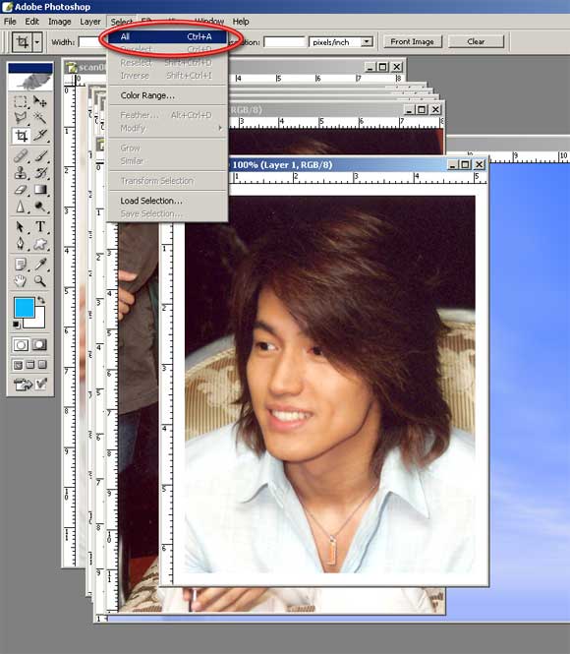Select the Eraser tool
Image resolution: width=570 pixels, height=654 pixels.
pyautogui.click(x=20, y=190)
